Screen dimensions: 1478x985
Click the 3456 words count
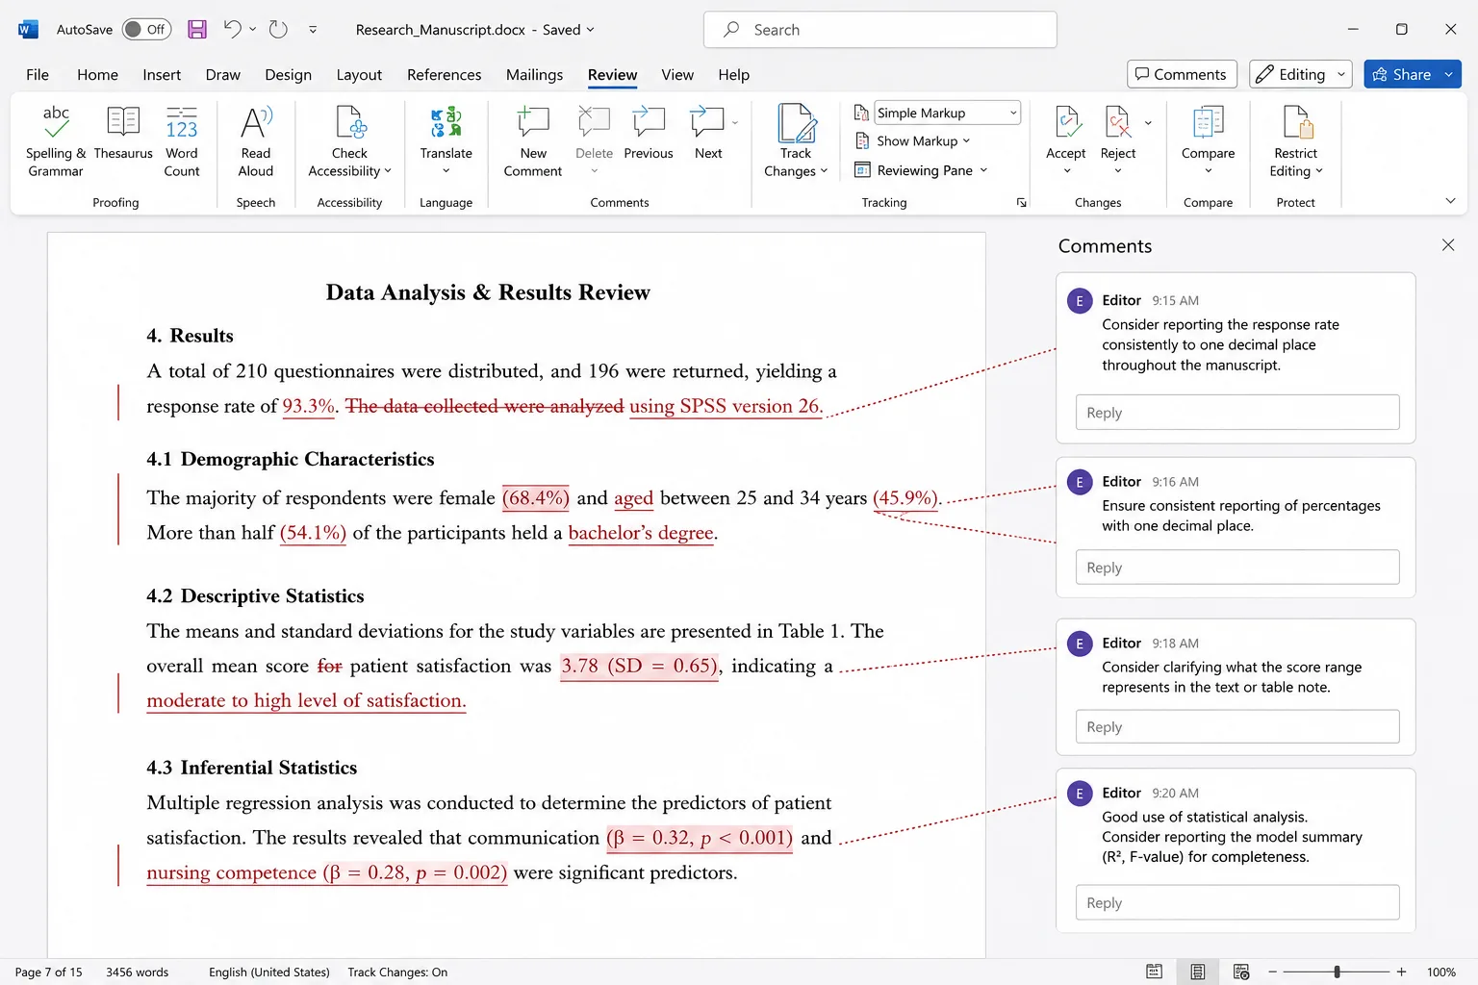pos(137,972)
